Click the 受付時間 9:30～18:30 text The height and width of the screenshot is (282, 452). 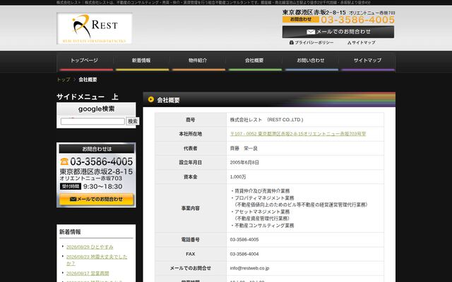[x=91, y=186]
